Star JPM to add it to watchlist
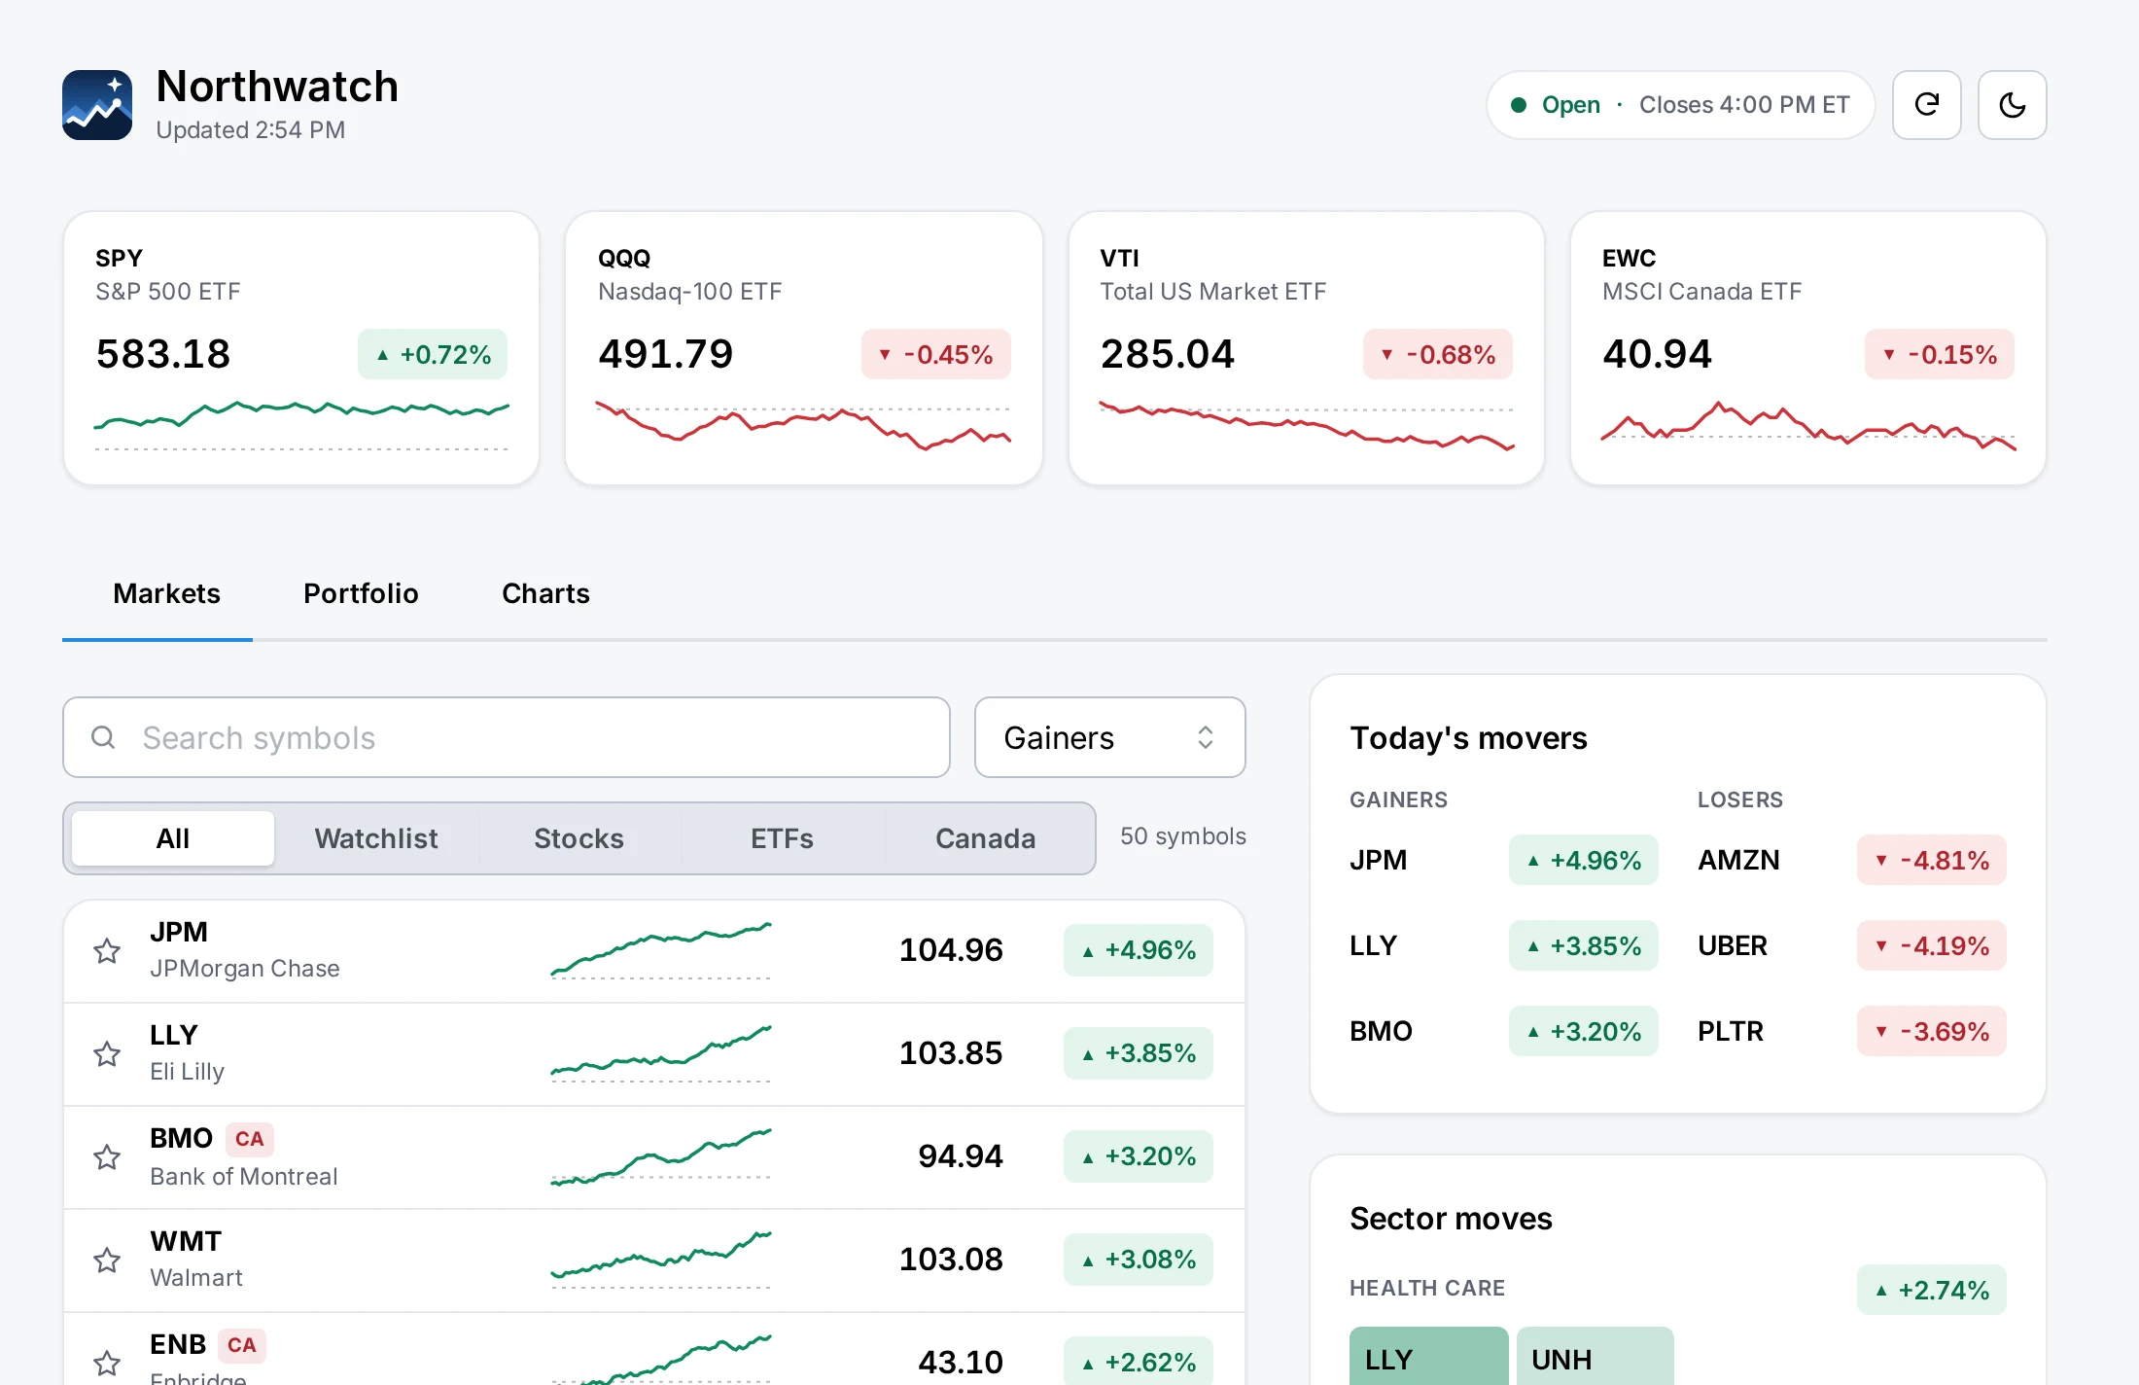Image resolution: width=2139 pixels, height=1385 pixels. coord(107,950)
